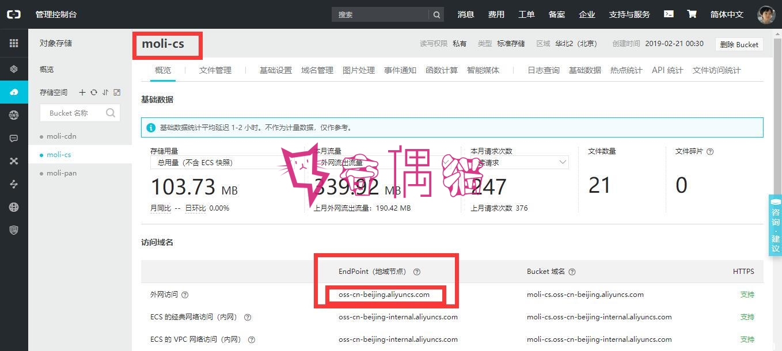Switch to the 函数计算 tab

[442, 70]
